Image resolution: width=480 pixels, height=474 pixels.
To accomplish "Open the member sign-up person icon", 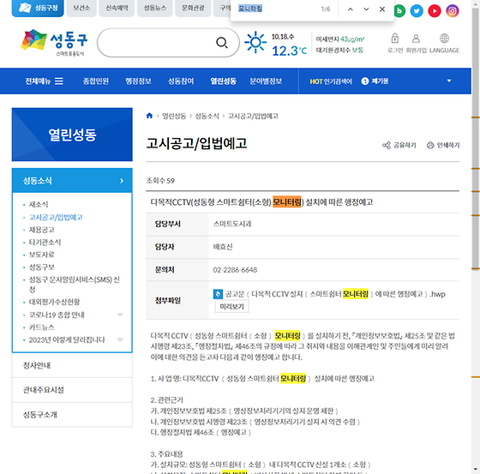I will [416, 39].
